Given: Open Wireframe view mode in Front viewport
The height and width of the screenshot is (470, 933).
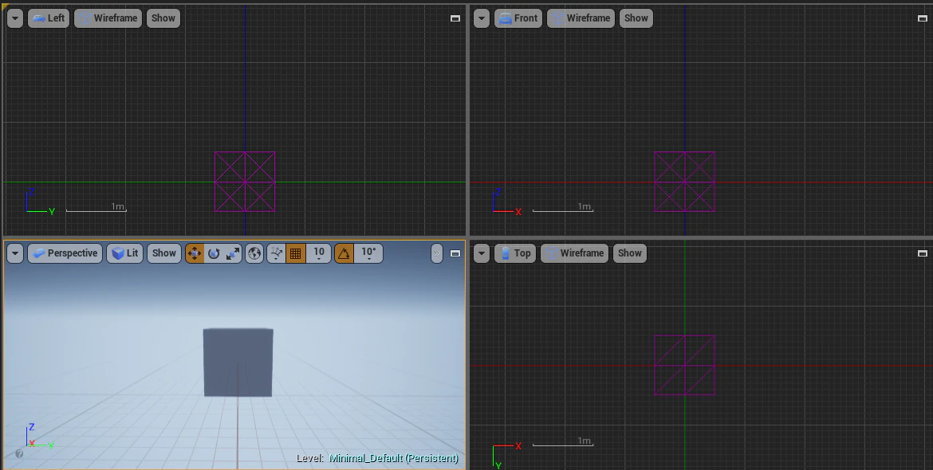Looking at the screenshot, I should pos(581,18).
